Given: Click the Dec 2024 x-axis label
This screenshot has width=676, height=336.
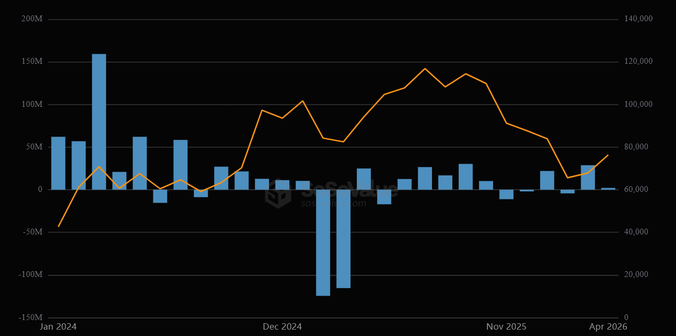Looking at the screenshot, I should pos(282,326).
